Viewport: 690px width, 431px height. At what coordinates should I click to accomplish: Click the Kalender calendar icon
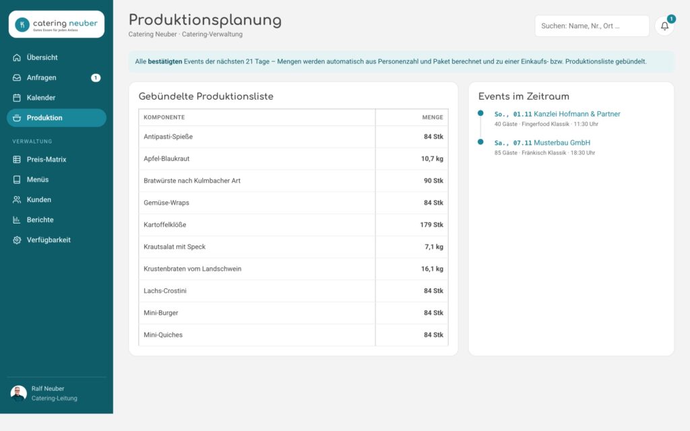pyautogui.click(x=17, y=98)
